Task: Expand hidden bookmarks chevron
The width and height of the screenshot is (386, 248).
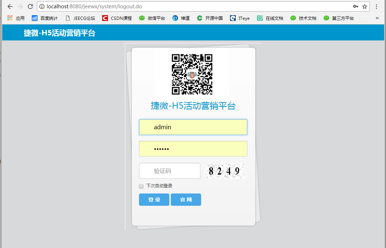Action: click(x=377, y=18)
